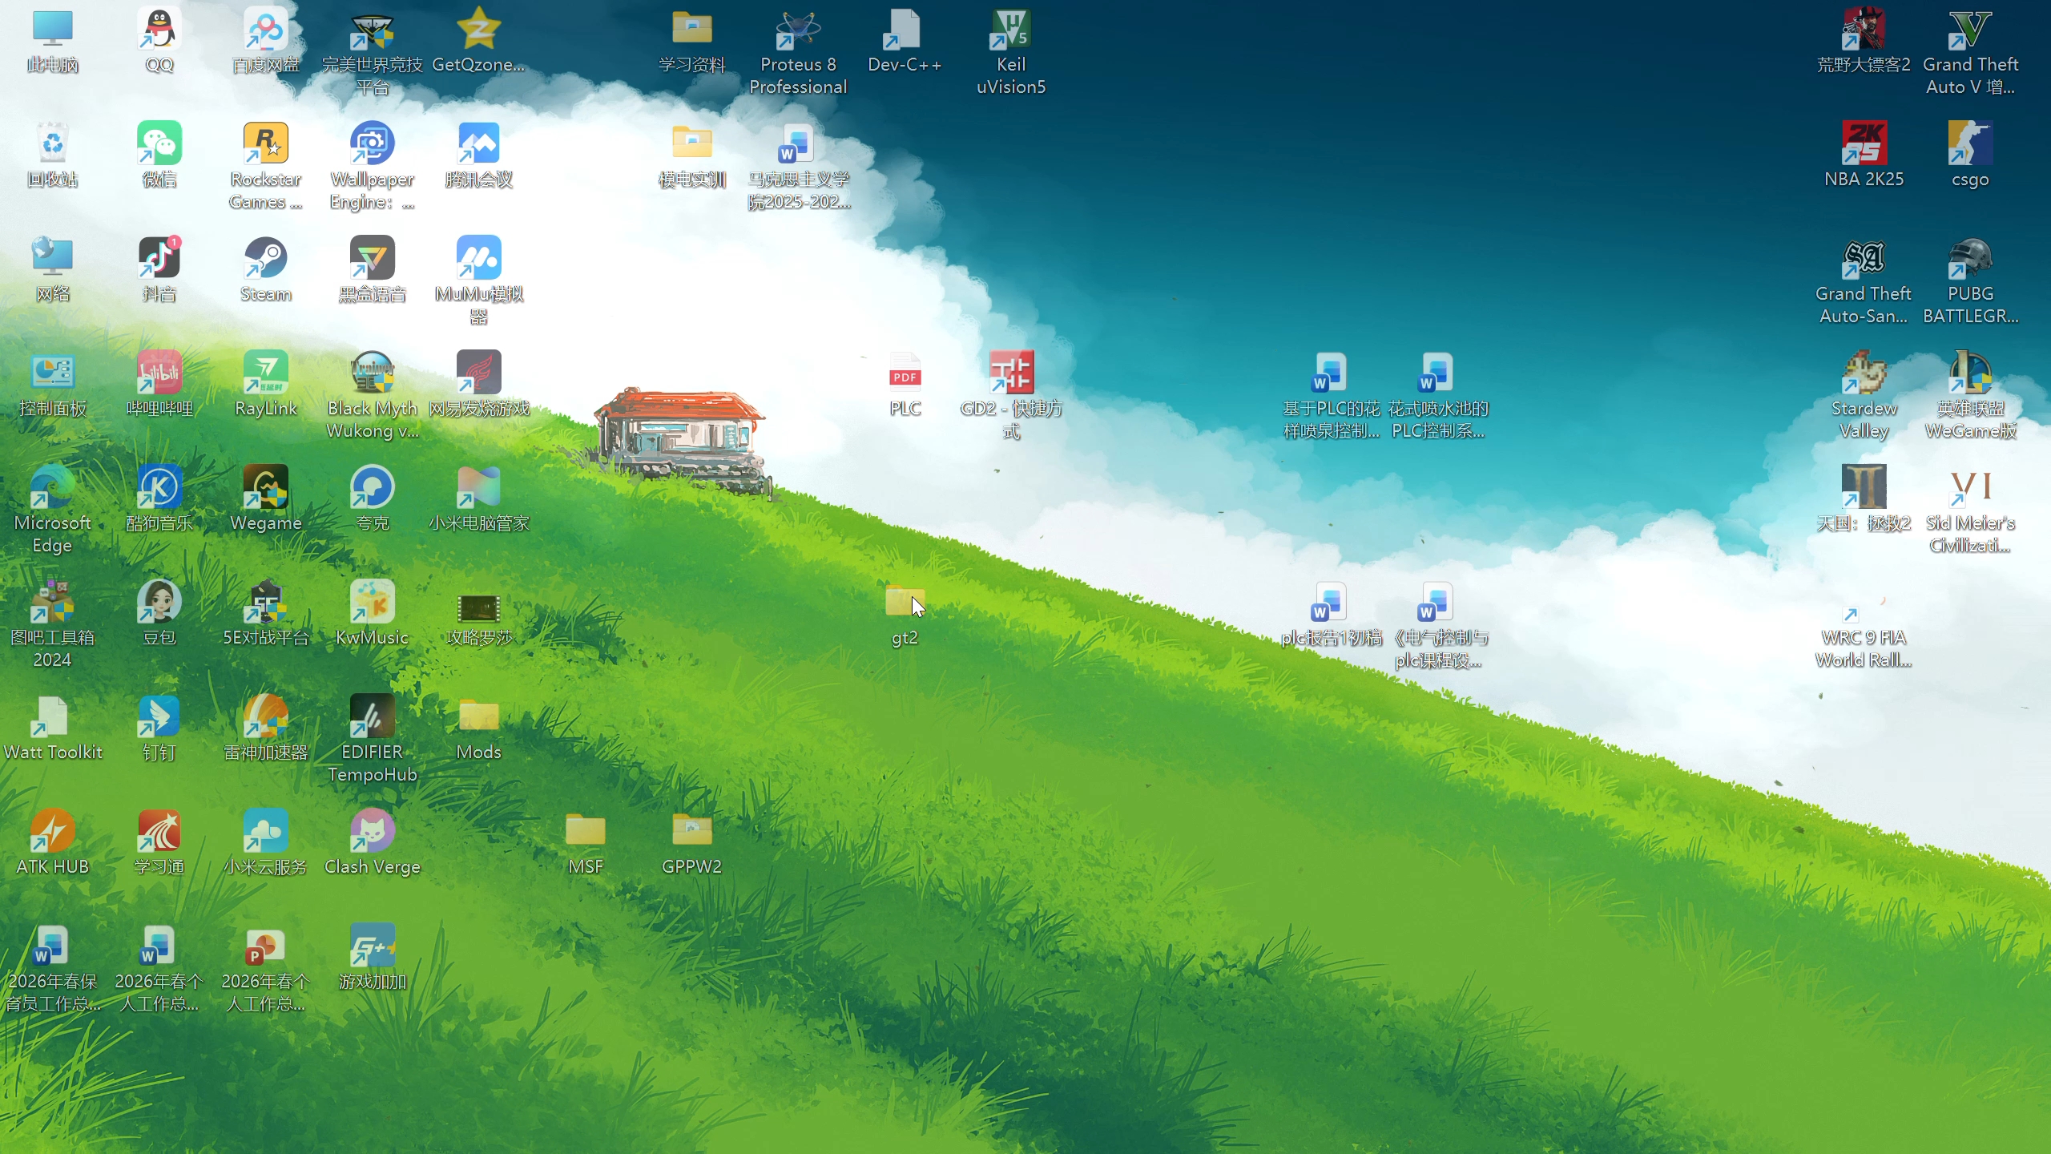Click the League of Legends WeGame (英雄联盟) icon

(x=1971, y=373)
